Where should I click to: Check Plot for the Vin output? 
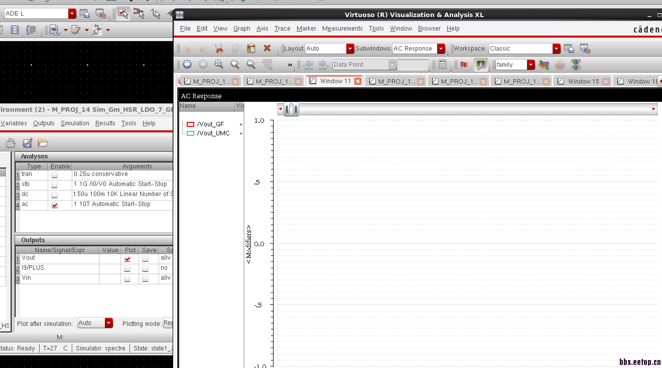point(127,279)
